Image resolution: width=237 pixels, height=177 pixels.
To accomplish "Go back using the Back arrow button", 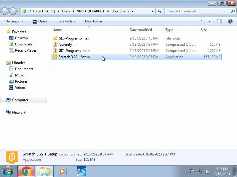I will click(4, 11).
